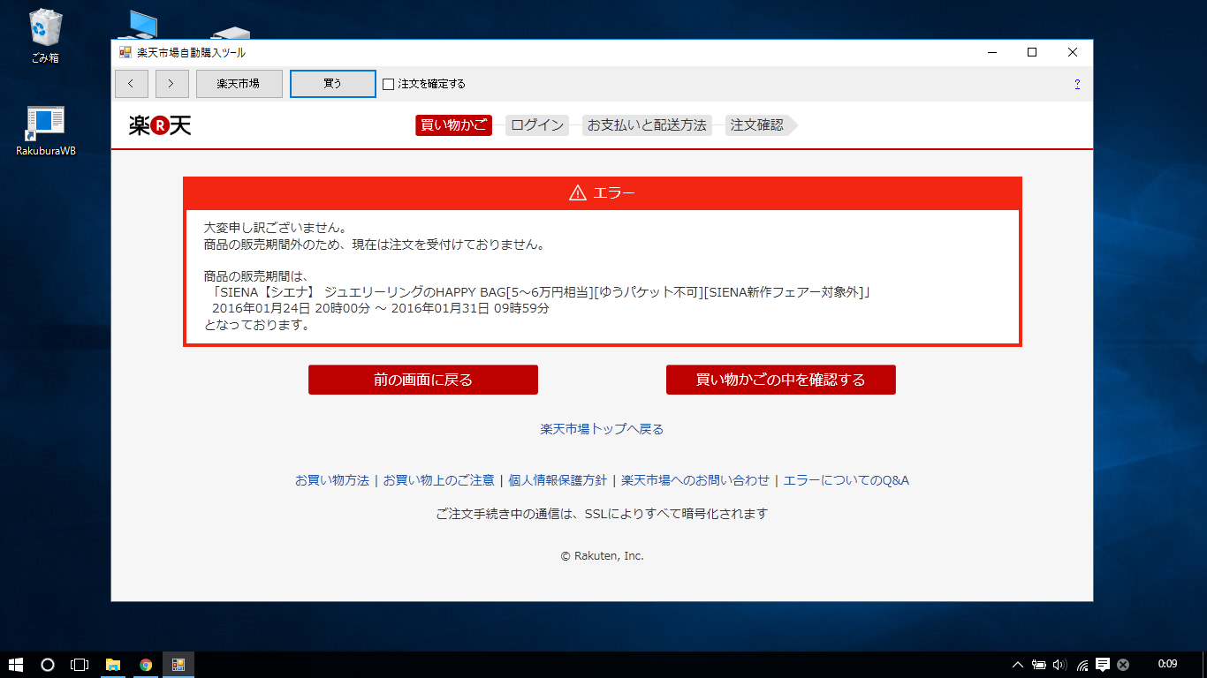Image resolution: width=1207 pixels, height=678 pixels.
Task: Open the Windows Start menu
Action: [x=16, y=665]
